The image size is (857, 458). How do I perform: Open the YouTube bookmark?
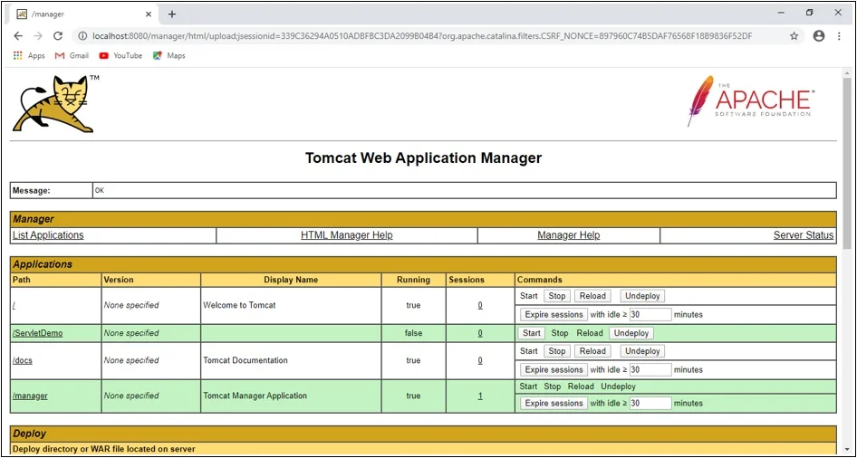coord(120,55)
